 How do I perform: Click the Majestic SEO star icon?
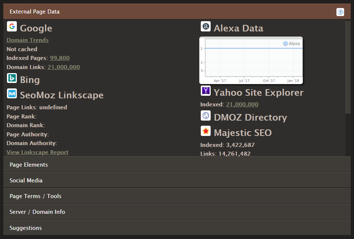tap(206, 131)
